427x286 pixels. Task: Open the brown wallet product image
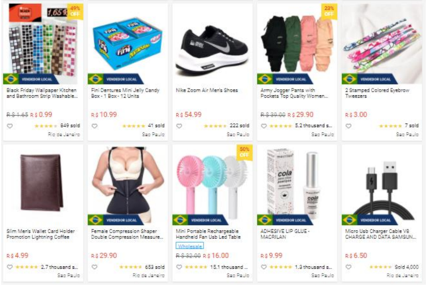click(42, 183)
